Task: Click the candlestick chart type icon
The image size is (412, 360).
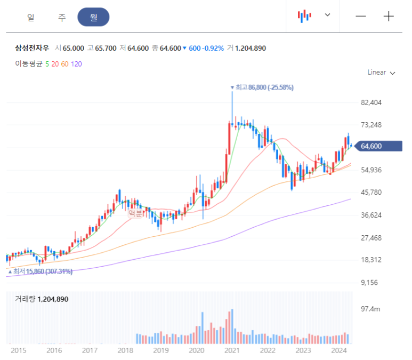Action: point(304,16)
